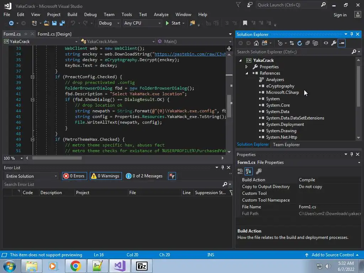This screenshot has height=273, width=364.
Task: Open Properties via the wrench icon in Solution Explorer
Action: click(334, 43)
